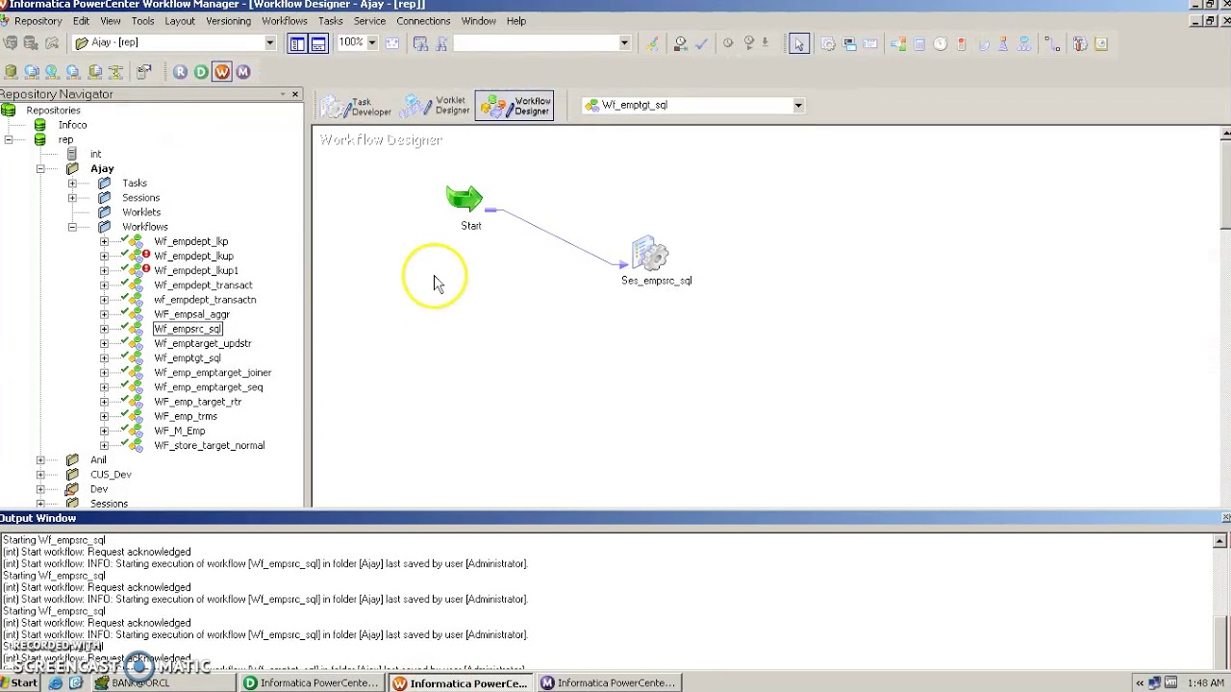Toggle the Navigator window view icon

tap(297, 43)
